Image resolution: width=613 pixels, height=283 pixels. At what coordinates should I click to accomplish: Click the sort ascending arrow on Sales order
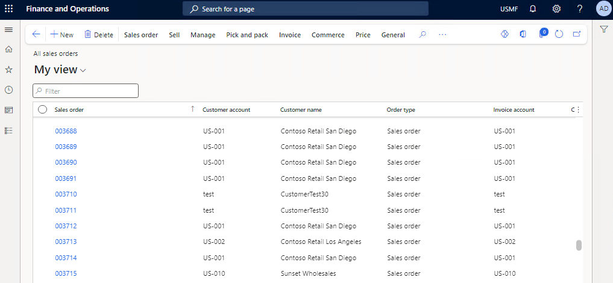coord(192,109)
